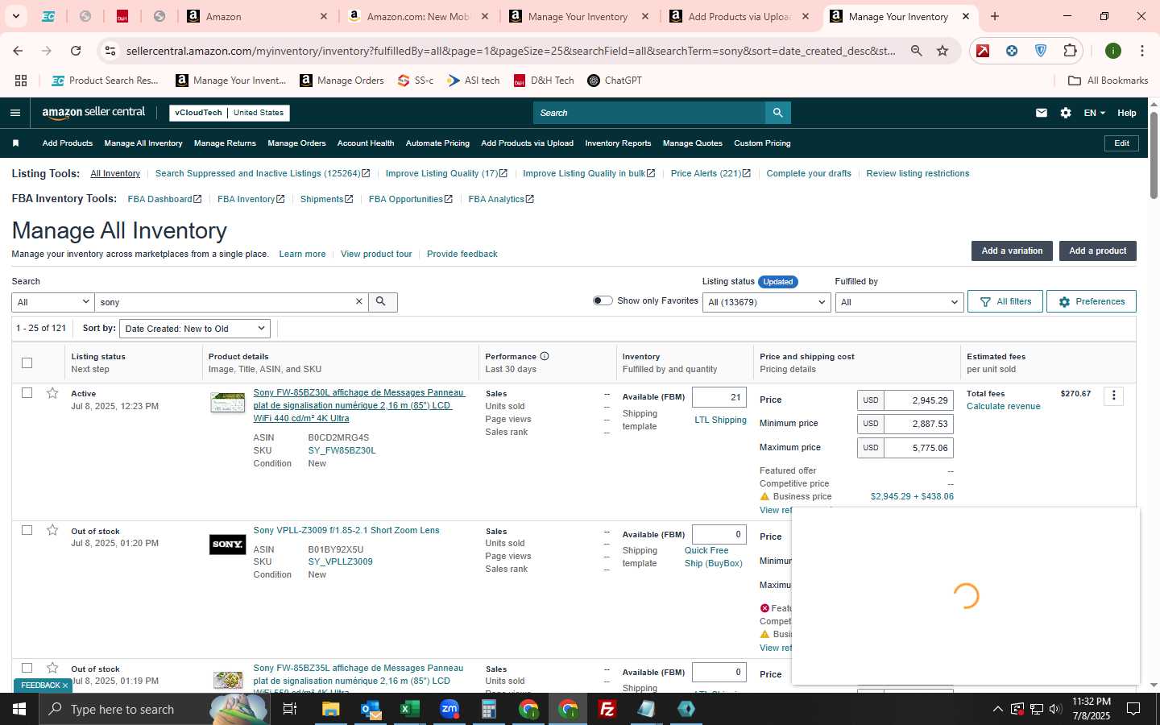Go to Manage Orders in navigation bar

point(296,143)
